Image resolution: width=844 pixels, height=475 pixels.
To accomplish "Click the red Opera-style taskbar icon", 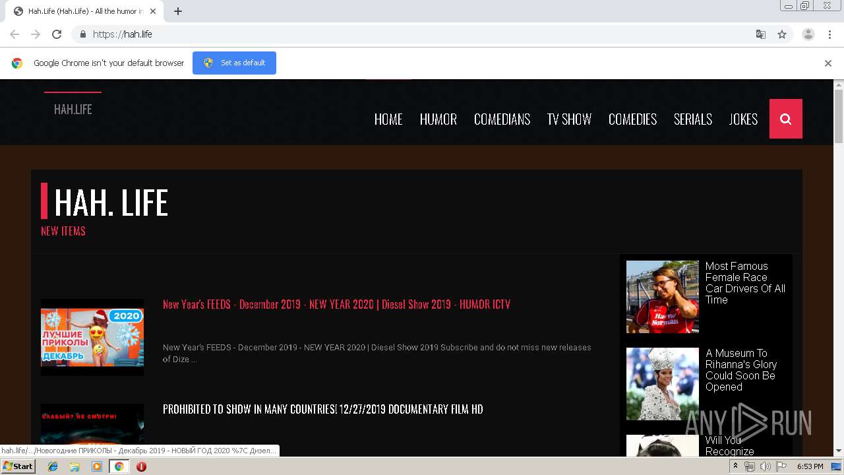I will [141, 466].
